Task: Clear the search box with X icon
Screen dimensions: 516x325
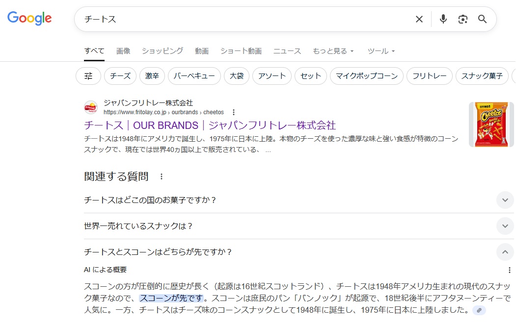Action: (x=419, y=19)
